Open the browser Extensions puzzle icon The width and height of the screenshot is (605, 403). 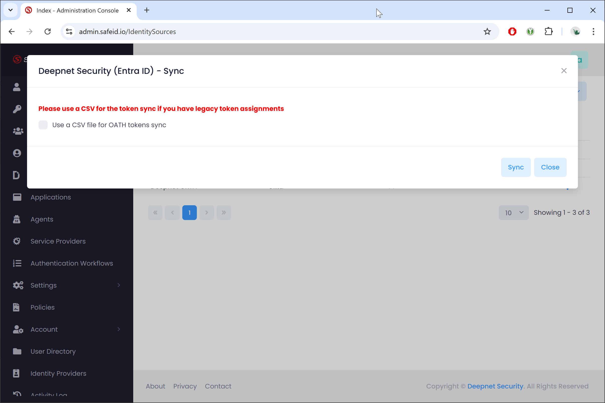tap(548, 32)
